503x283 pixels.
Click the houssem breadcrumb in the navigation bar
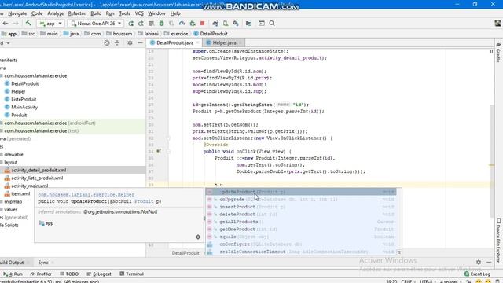[119, 34]
